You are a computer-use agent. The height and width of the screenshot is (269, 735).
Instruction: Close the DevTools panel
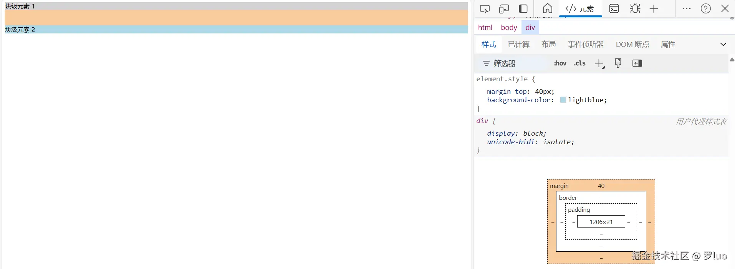tap(725, 8)
